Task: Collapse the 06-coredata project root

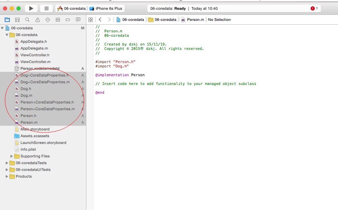Action: pyautogui.click(x=2, y=28)
